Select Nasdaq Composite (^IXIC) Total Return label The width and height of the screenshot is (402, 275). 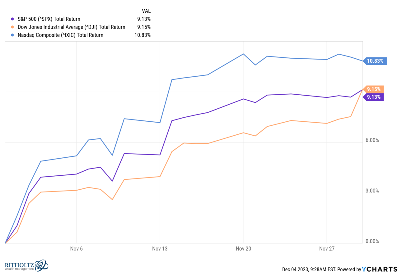[x=60, y=35]
